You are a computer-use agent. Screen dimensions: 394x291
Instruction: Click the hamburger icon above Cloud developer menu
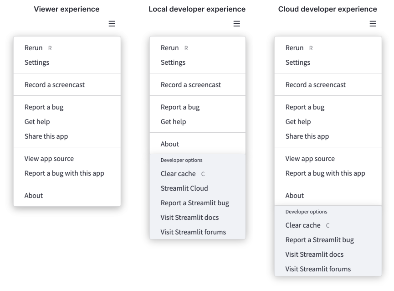point(373,24)
